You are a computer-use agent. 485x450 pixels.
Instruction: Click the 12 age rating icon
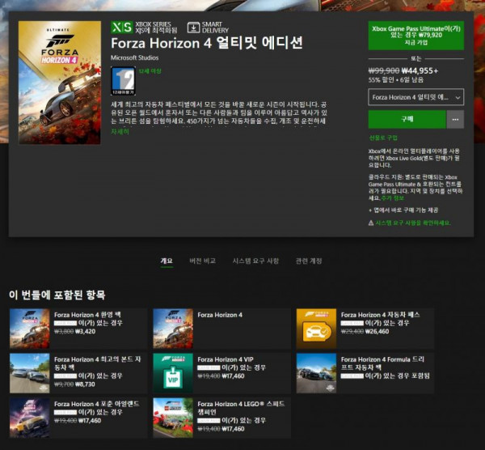[123, 81]
